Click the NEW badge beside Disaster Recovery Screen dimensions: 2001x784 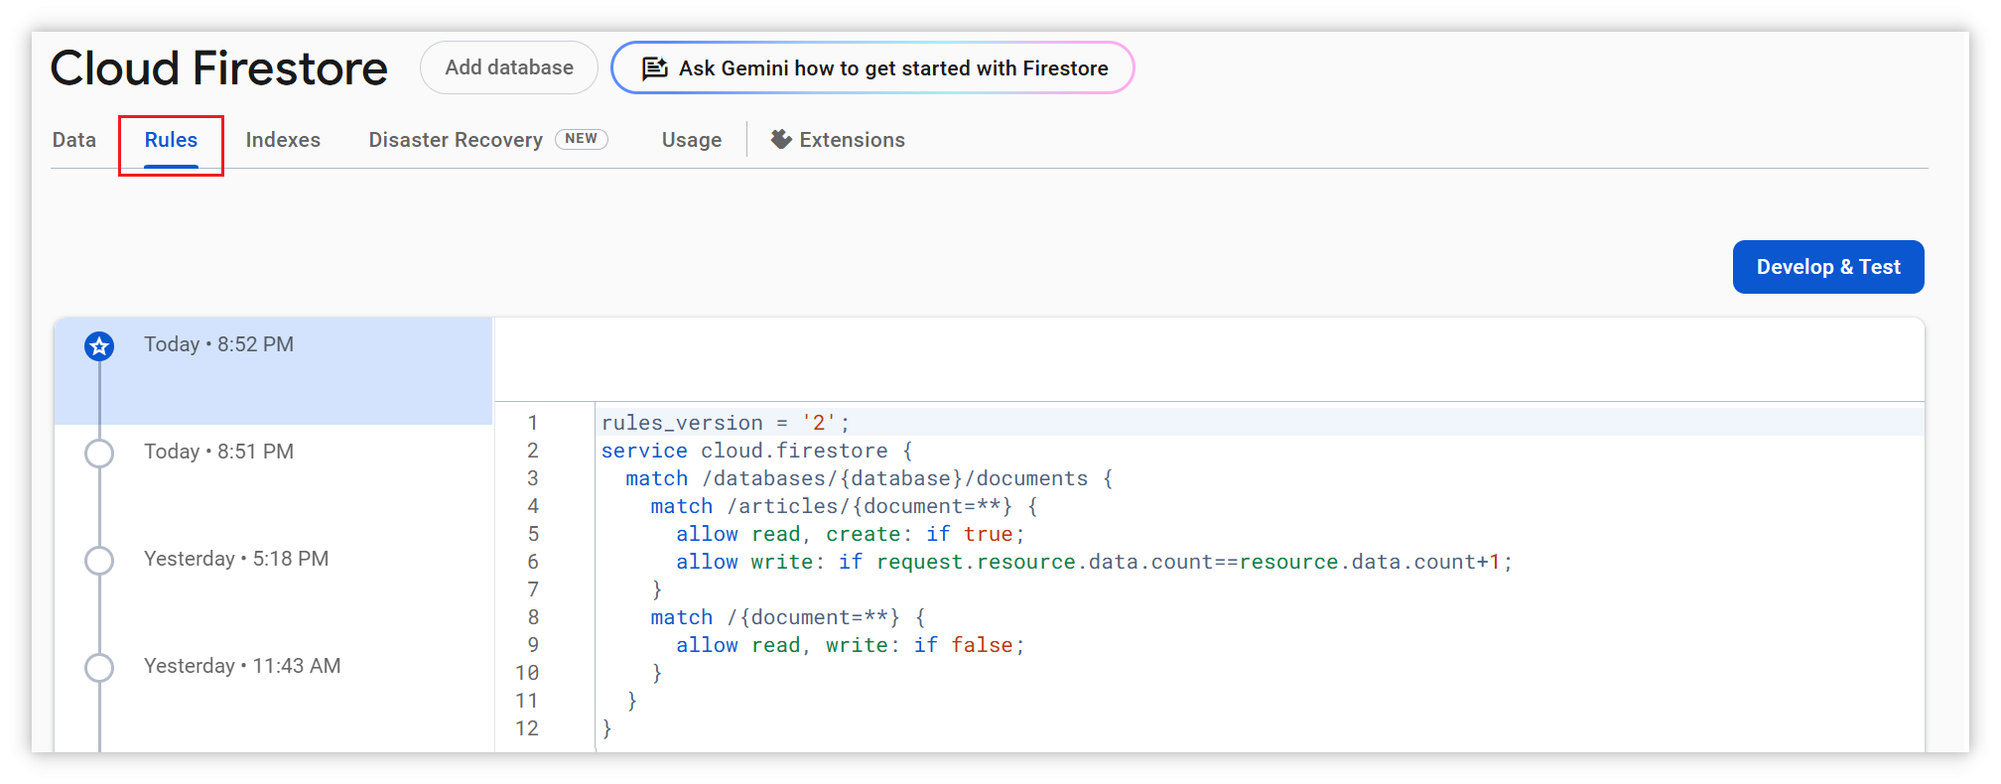click(582, 139)
